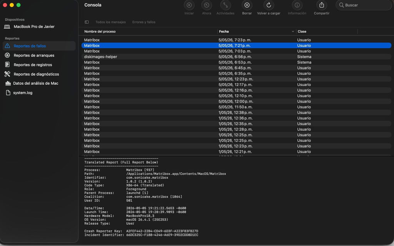Viewport: 394px width, 246px height.
Task: Select the Matribox report from 12:35 p.m.
Action: (x=236, y=124)
